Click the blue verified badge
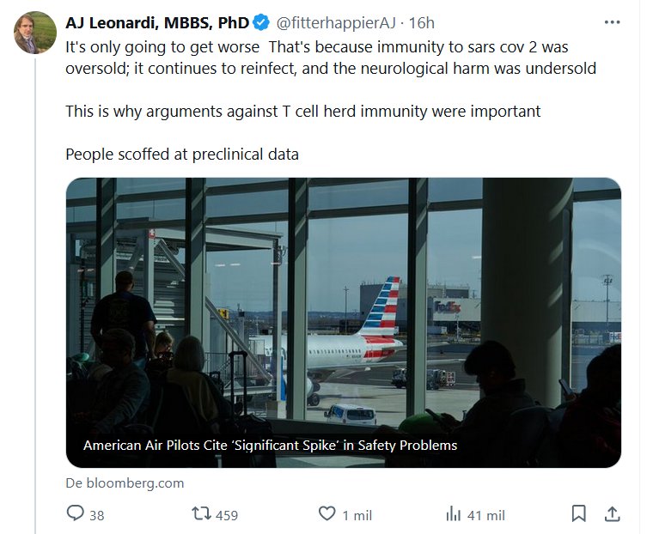 tap(262, 21)
